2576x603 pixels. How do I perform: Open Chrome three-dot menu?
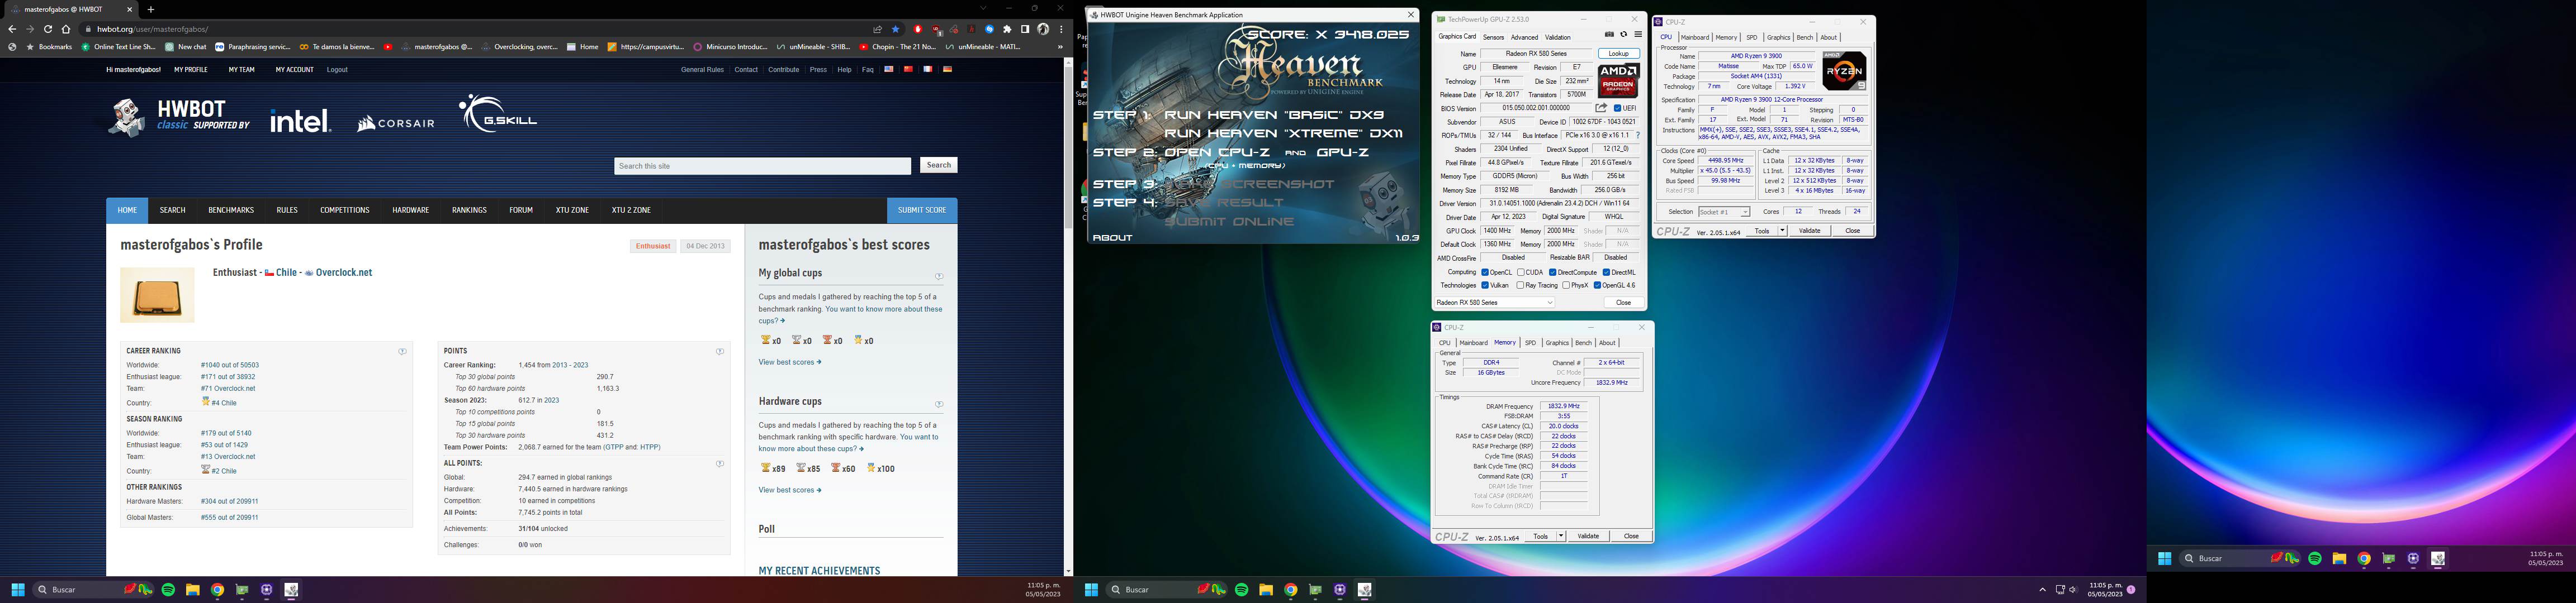[x=1061, y=29]
